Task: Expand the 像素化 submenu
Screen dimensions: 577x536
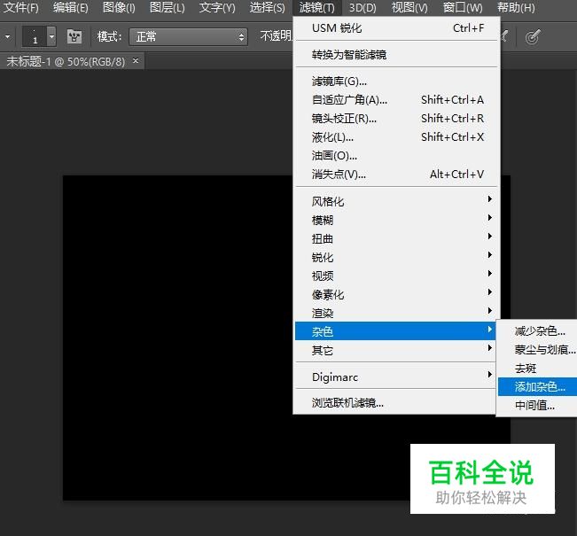Action: (x=397, y=294)
